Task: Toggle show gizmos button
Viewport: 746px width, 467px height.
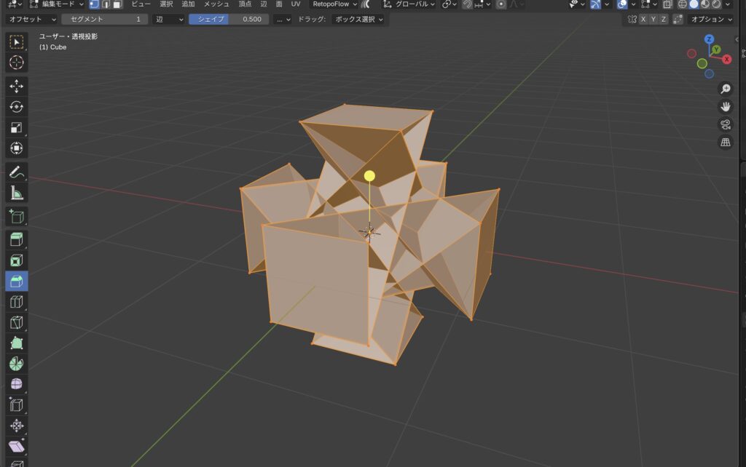Action: point(596,4)
